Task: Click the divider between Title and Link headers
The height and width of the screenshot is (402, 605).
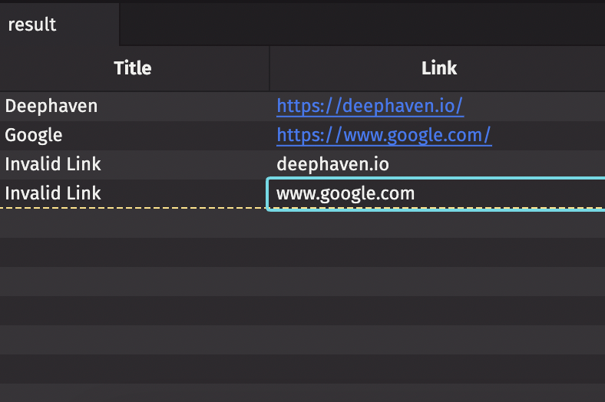Action: pos(269,68)
